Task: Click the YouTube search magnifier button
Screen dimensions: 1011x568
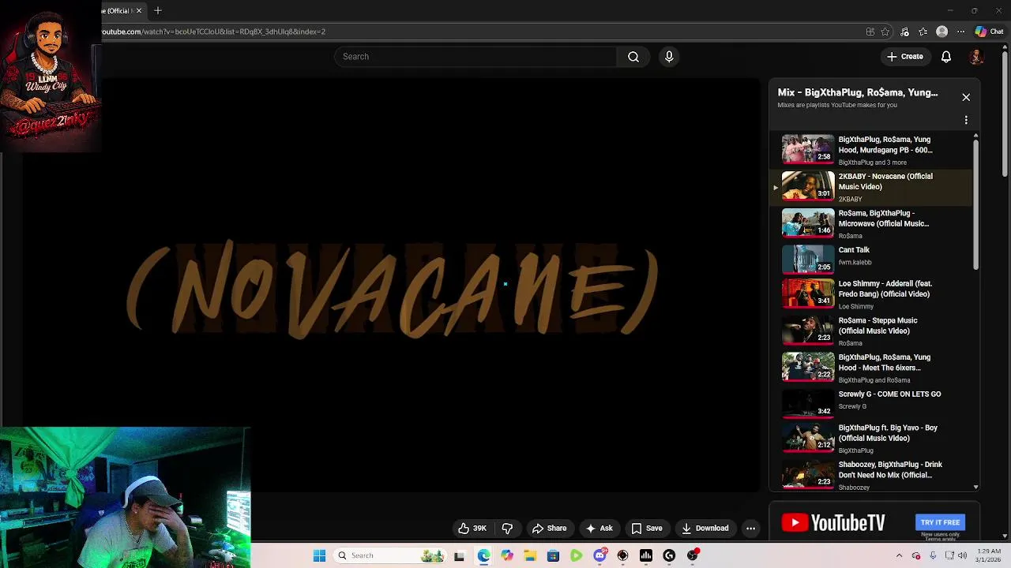Action: (x=633, y=57)
